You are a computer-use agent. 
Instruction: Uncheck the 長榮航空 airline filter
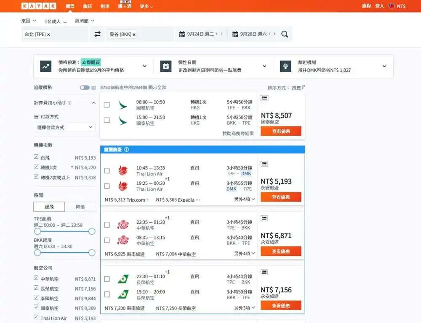(36, 287)
